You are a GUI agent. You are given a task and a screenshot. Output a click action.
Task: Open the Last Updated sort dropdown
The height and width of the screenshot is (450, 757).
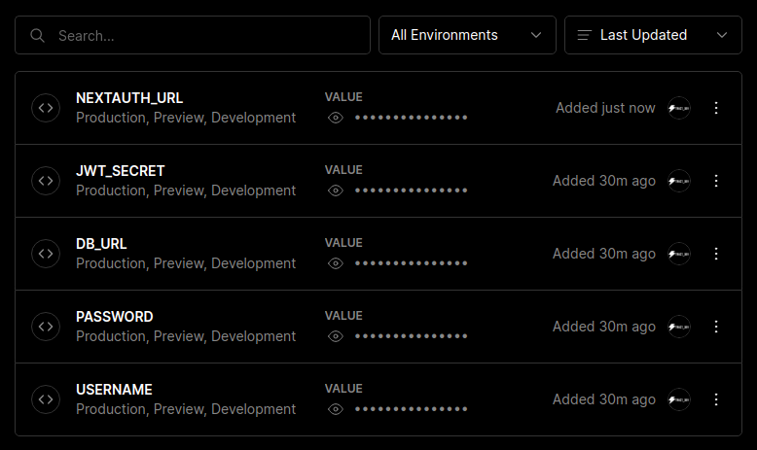653,35
